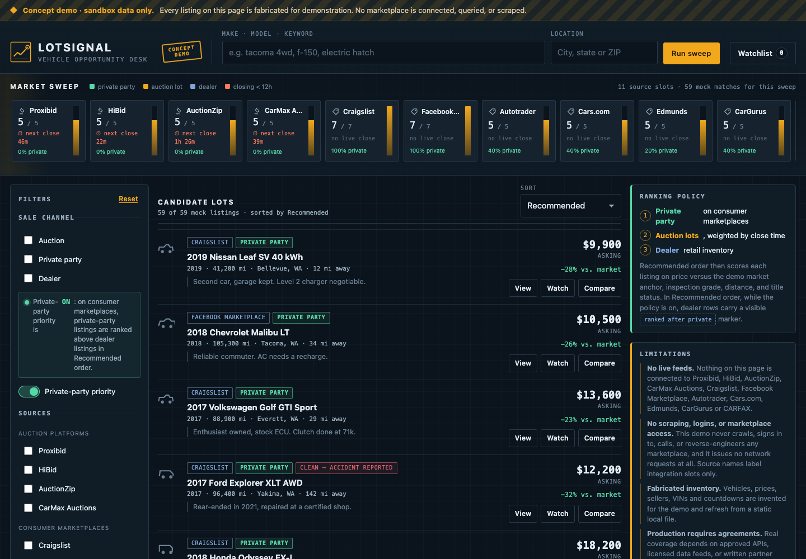Viewport: 806px width, 559px height.
Task: Focus the make model keyword search field
Action: (x=383, y=53)
